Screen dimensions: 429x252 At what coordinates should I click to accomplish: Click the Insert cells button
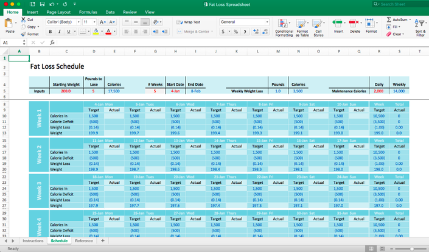click(x=338, y=26)
